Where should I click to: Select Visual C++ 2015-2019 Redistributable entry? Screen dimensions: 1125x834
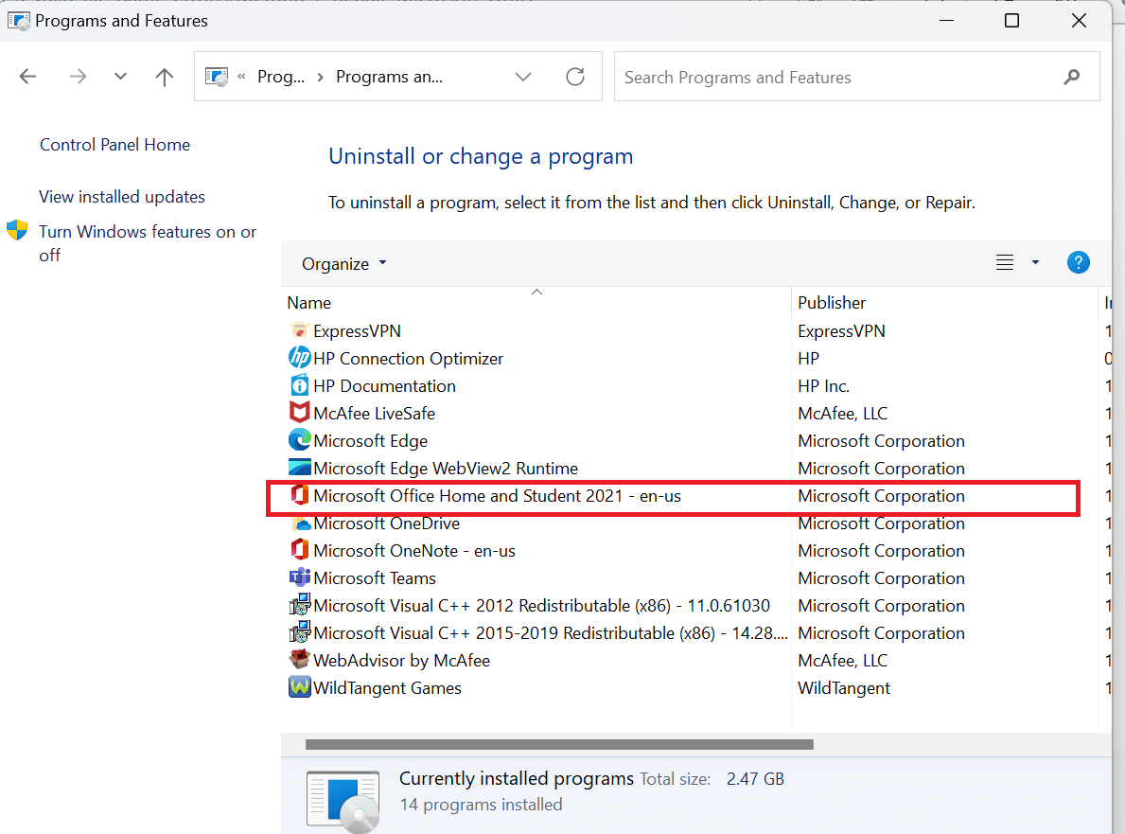coord(551,633)
